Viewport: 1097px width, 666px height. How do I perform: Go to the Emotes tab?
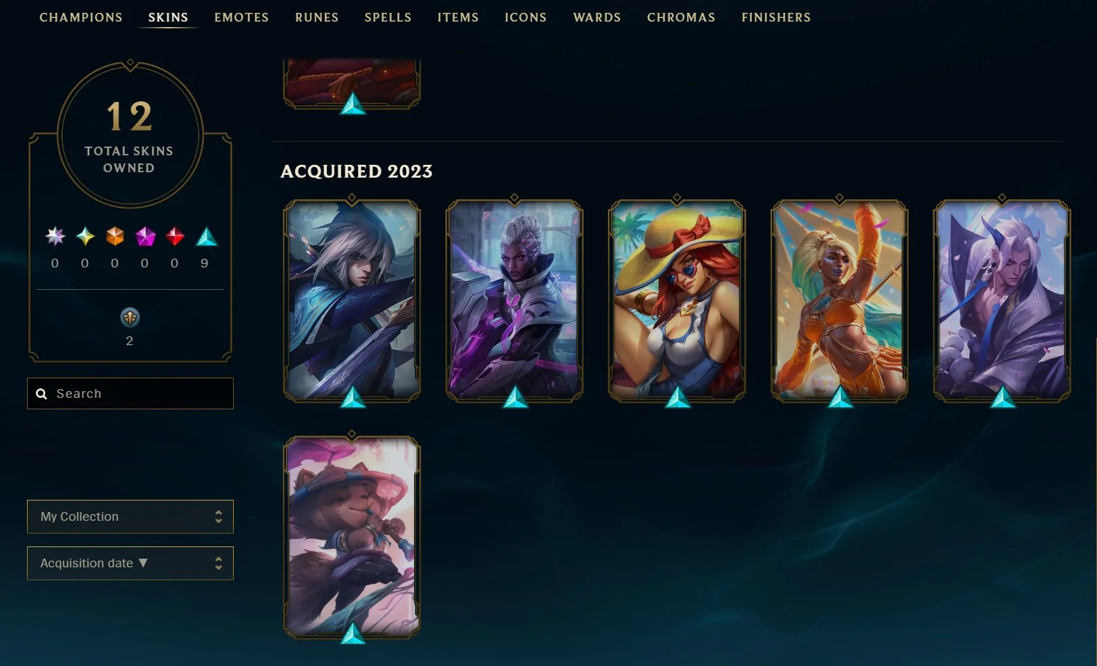pyautogui.click(x=242, y=18)
